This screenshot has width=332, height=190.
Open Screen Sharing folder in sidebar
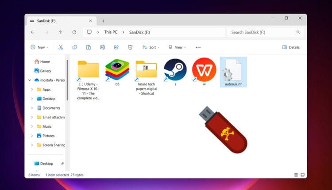click(51, 145)
